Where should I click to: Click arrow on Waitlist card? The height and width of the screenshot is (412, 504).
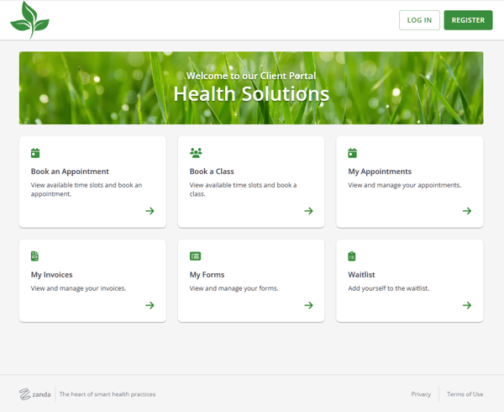pyautogui.click(x=467, y=305)
